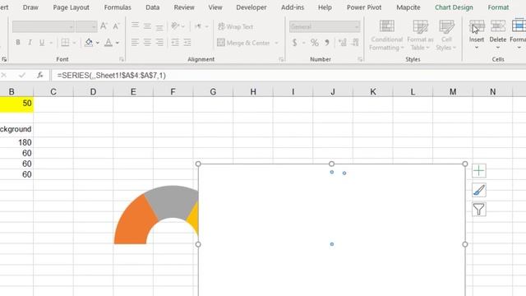Click the Chart Filters funnel icon
526x296 pixels.
478,210
